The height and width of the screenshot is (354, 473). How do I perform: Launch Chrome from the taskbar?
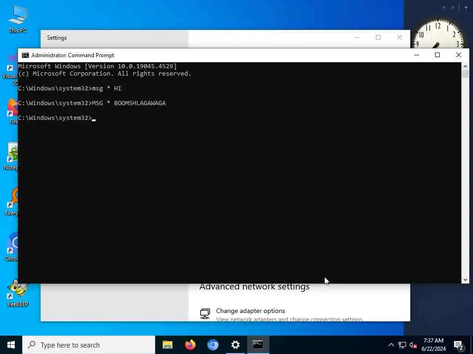point(212,345)
